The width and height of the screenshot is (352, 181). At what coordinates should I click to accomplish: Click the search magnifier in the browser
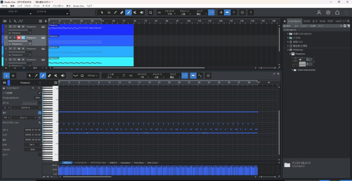349,21
